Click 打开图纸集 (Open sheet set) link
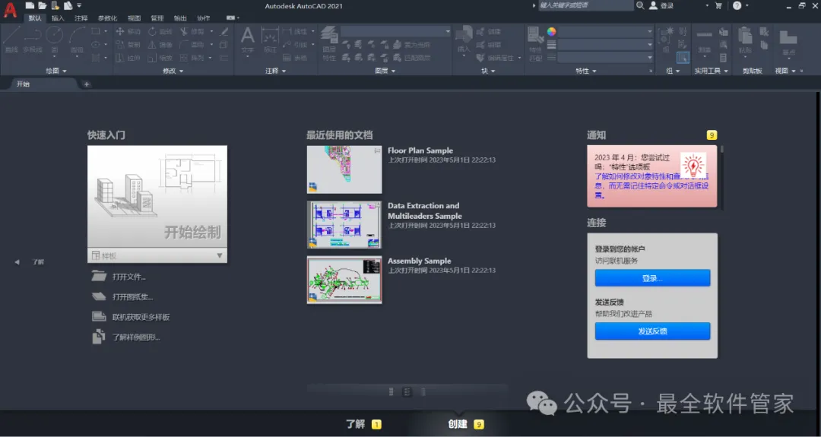This screenshot has height=437, width=821. (132, 296)
